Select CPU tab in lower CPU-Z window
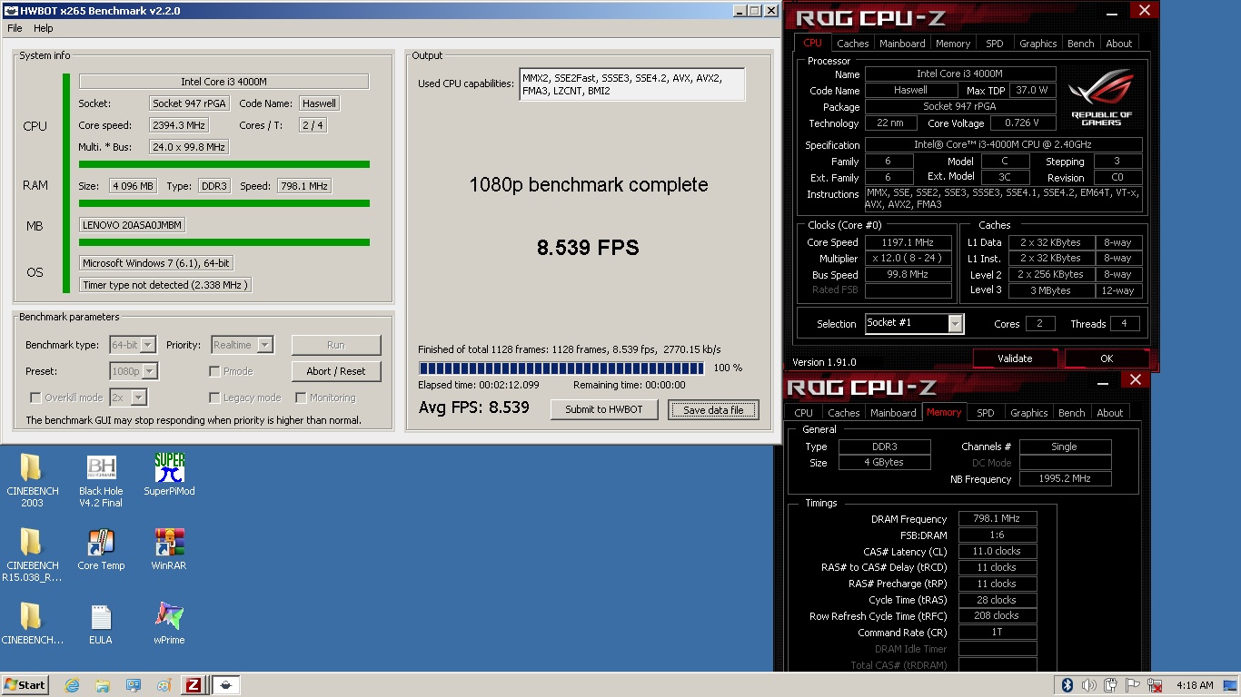The height and width of the screenshot is (697, 1241). pyautogui.click(x=804, y=413)
